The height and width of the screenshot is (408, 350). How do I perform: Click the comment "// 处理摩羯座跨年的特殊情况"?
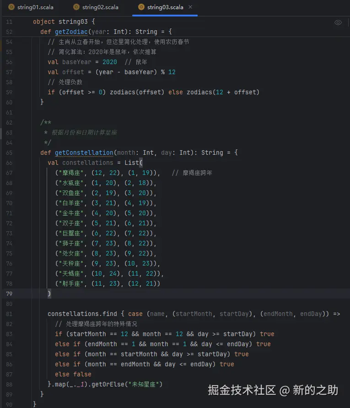pos(96,324)
